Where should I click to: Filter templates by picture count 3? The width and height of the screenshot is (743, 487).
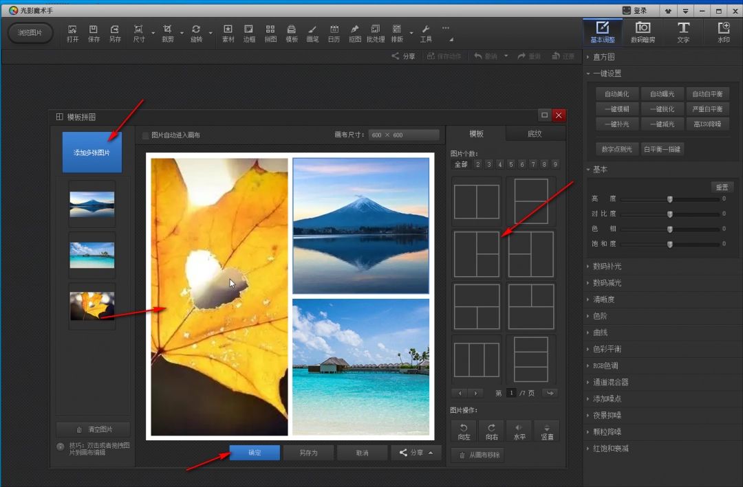click(x=488, y=164)
